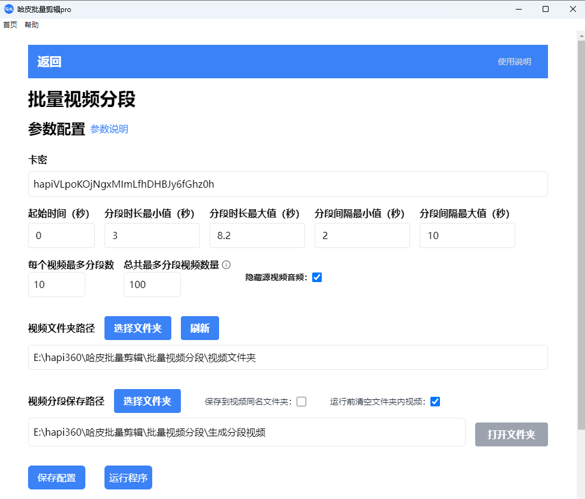Uncheck 运行前清空文件夹内视频 checkbox
The height and width of the screenshot is (499, 585).
pos(435,402)
